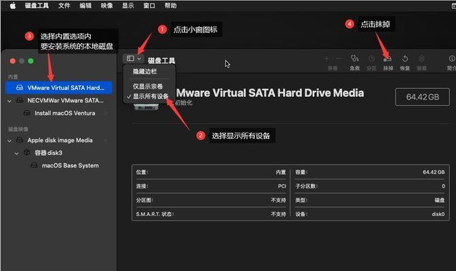
Task: Select NECVMWar VMware SATA... disk in sidebar
Action: pos(59,100)
